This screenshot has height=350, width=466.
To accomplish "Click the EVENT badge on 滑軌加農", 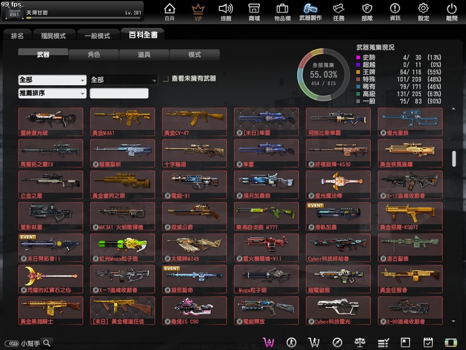I will coord(316,206).
